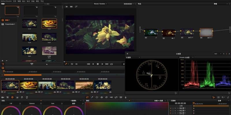231x115 pixels.
Task: Select the PowerGrade 1 album
Action: coord(9,24)
